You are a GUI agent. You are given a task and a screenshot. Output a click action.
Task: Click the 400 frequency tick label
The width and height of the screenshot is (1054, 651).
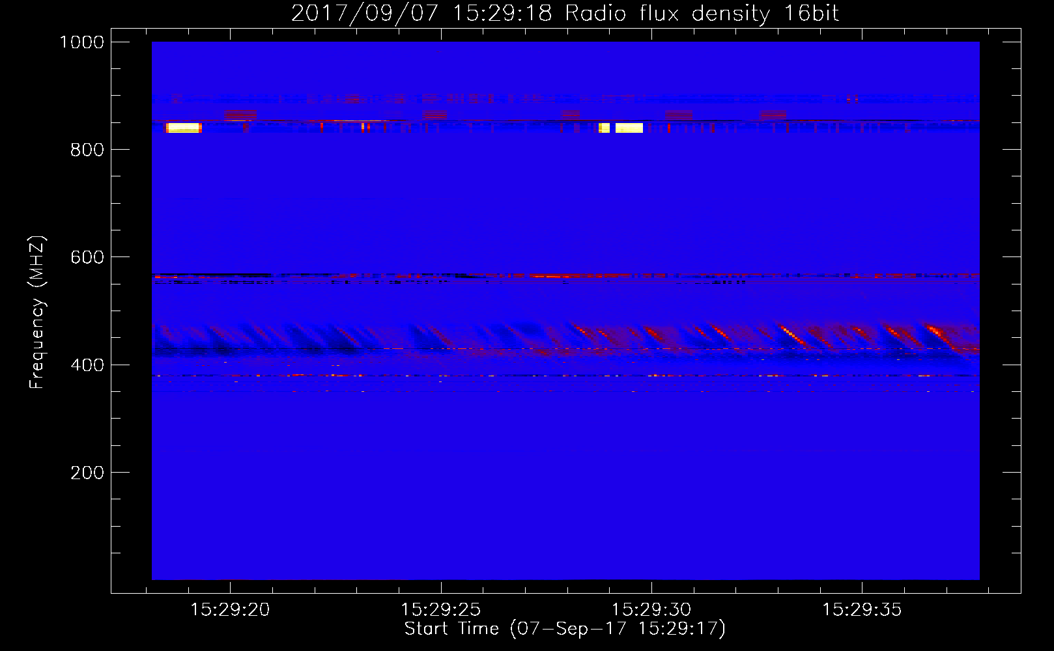(x=87, y=365)
